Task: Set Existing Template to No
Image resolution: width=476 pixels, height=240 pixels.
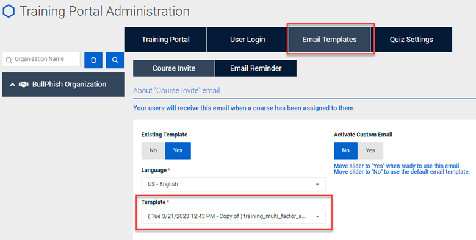Action: 153,150
